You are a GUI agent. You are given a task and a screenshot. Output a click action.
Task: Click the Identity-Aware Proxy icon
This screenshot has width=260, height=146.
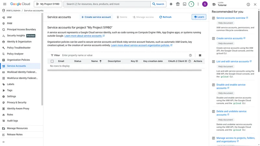click(4, 109)
